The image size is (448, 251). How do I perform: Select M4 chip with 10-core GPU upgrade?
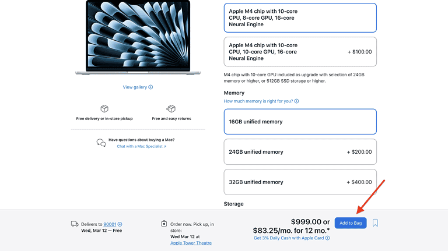(300, 52)
